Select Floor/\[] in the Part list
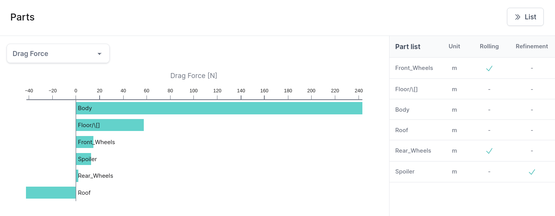Screen dimensions: 555x216 [x=406, y=89]
